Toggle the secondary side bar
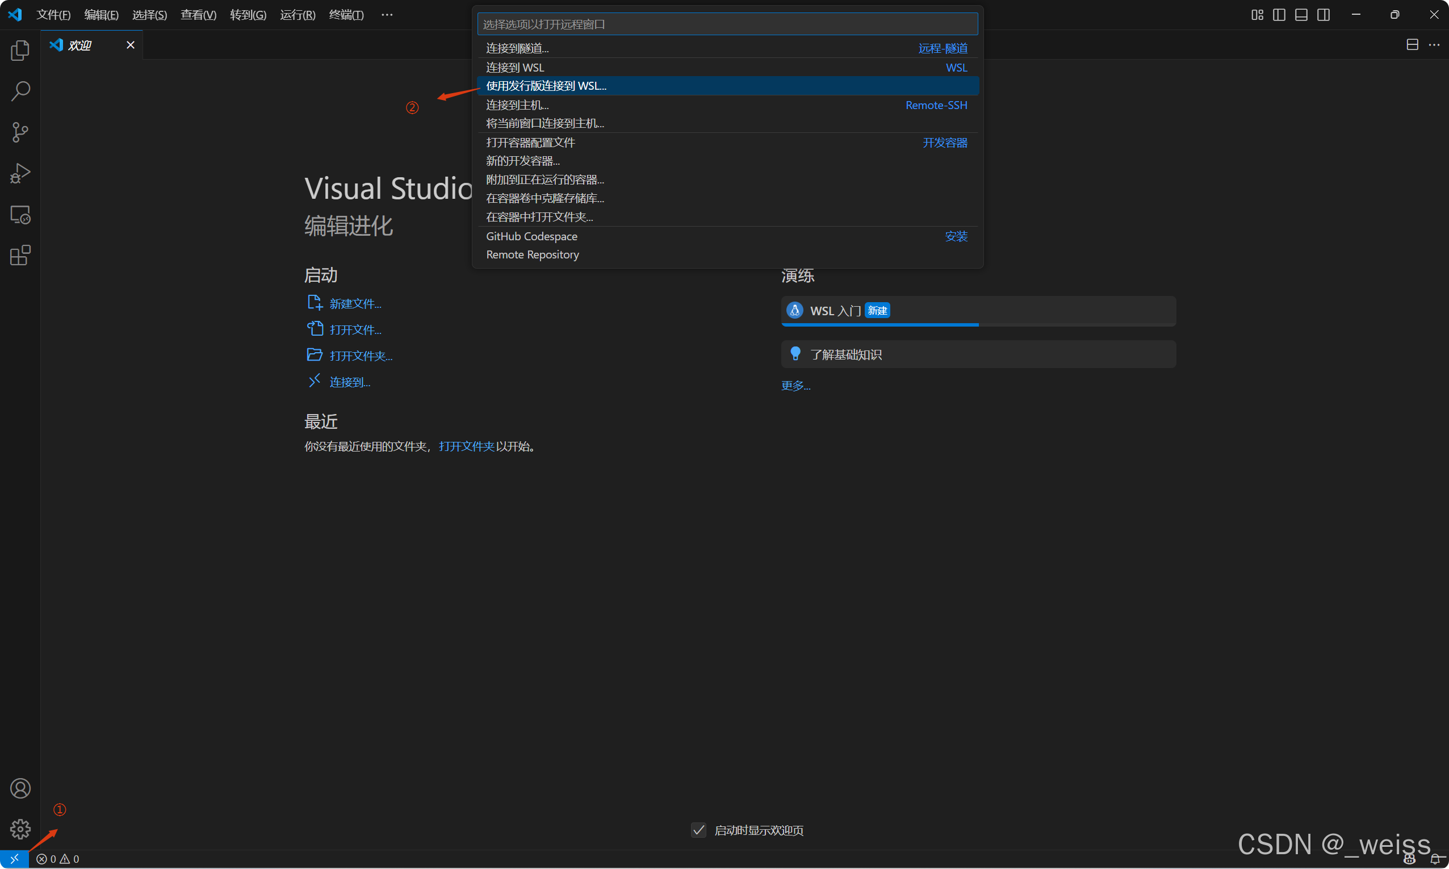 point(1324,15)
